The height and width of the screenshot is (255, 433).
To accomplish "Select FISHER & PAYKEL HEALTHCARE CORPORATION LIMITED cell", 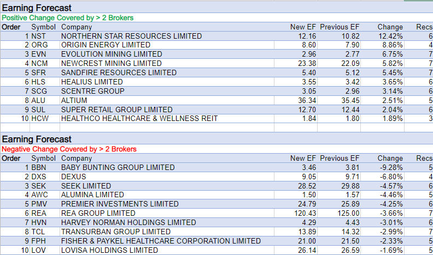I will pyautogui.click(x=161, y=241).
